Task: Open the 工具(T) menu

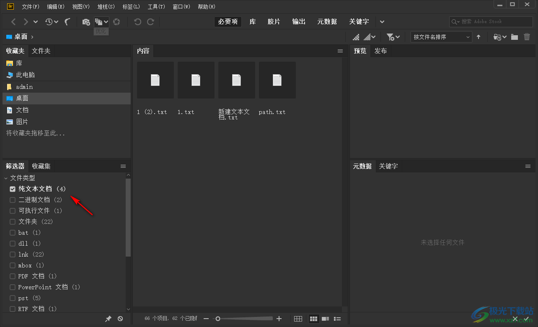Action: [156, 7]
